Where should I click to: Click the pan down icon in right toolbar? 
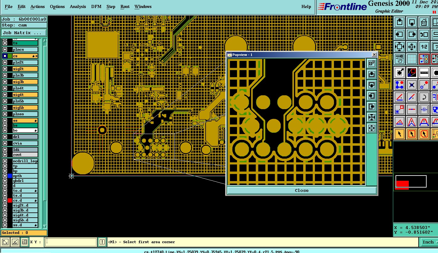(412, 22)
